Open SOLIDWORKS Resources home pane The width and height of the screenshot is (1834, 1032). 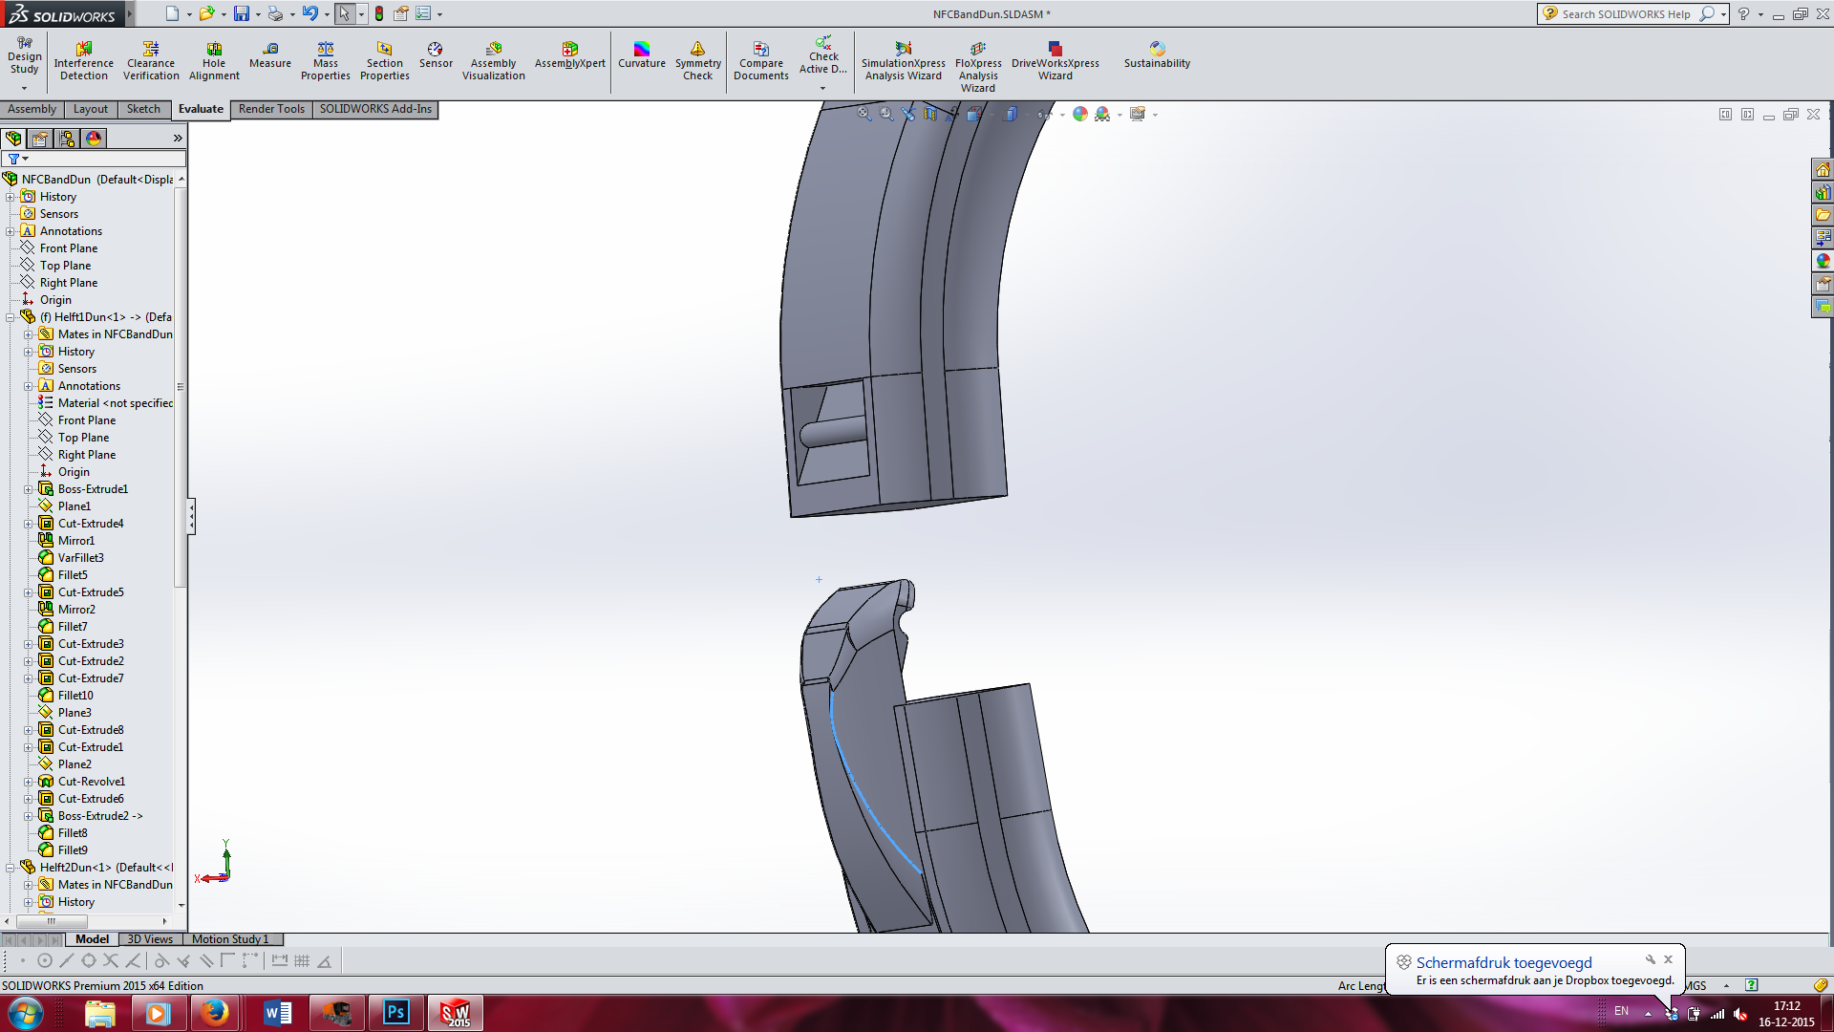pos(1823,169)
